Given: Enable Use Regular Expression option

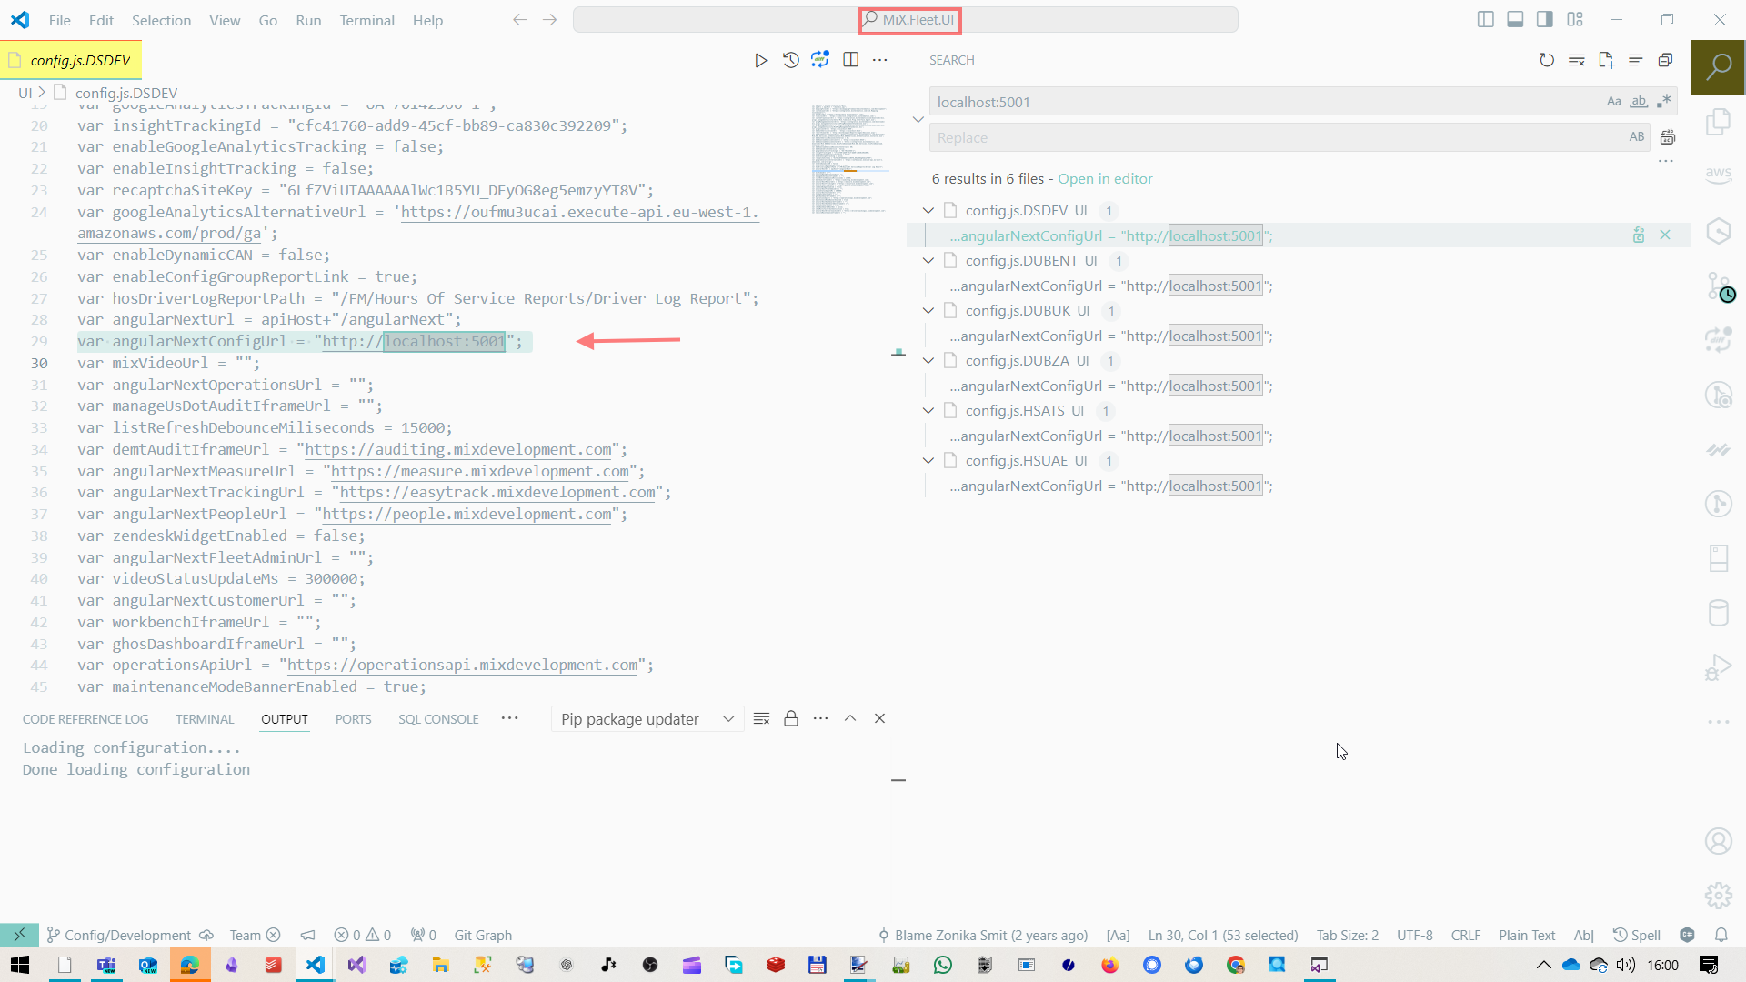Looking at the screenshot, I should click(x=1664, y=102).
